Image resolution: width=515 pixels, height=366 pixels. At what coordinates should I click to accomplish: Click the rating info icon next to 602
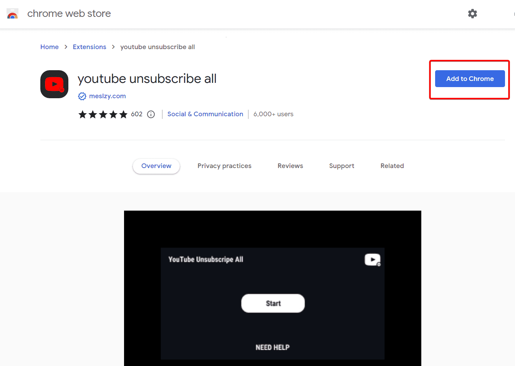pyautogui.click(x=151, y=114)
